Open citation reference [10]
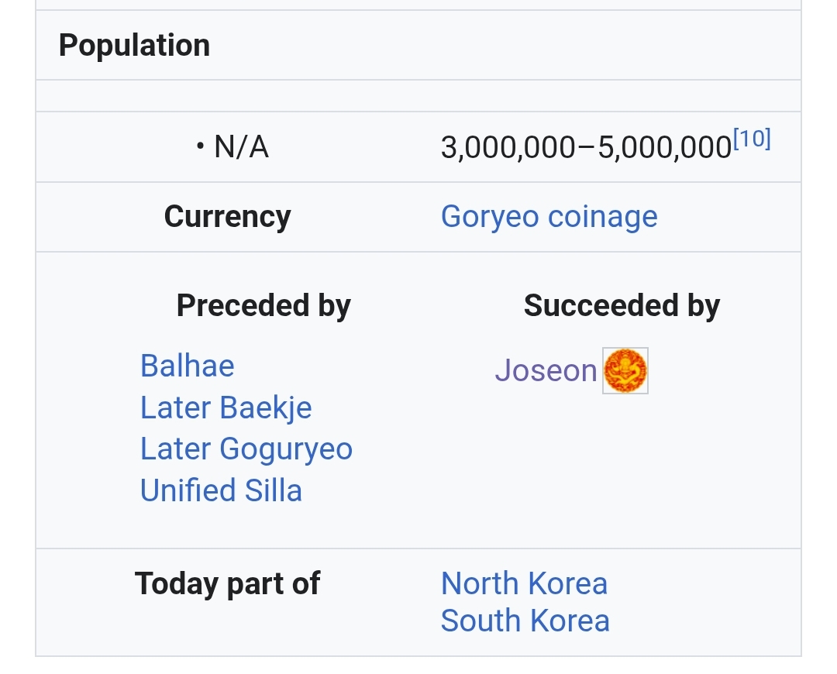The image size is (837, 674). point(752,139)
